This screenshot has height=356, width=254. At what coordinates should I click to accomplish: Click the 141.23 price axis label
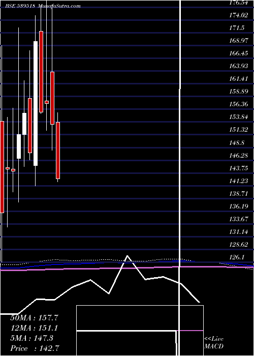pos(239,181)
